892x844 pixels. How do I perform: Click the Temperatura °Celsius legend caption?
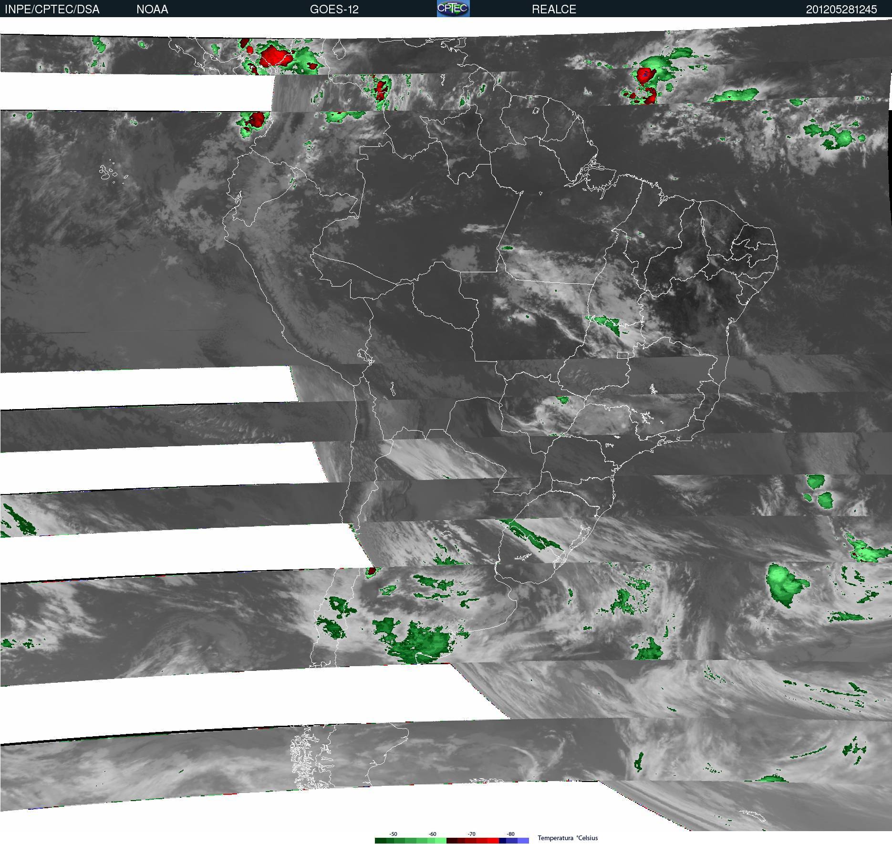tap(568, 838)
